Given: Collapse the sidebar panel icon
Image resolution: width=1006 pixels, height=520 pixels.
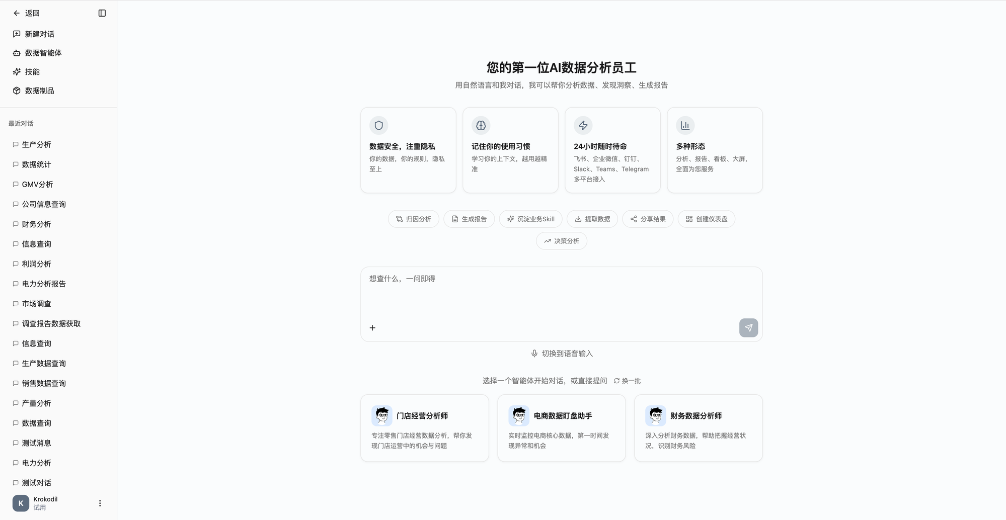Looking at the screenshot, I should pyautogui.click(x=102, y=13).
